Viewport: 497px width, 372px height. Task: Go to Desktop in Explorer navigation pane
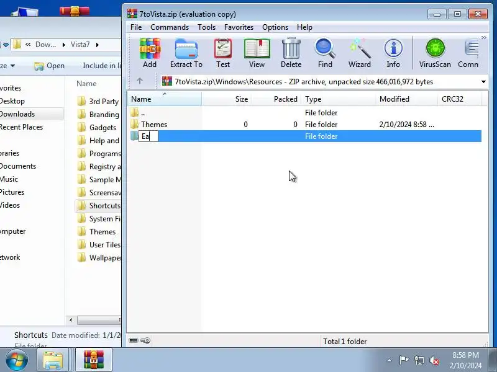point(12,101)
